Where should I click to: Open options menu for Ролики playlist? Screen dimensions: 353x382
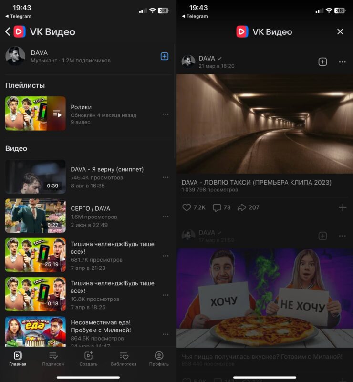pos(166,114)
